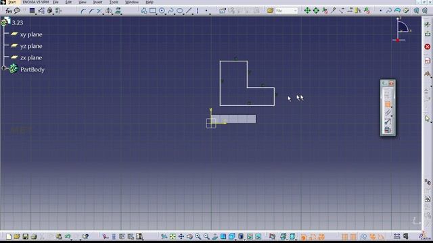Open the ENOVIA V5 VPM menu
Viewport: 433px width, 243px height.
click(x=36, y=2)
